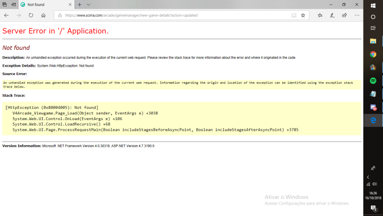Open the Favorites hub
This screenshot has height=216, width=383.
coord(320,15)
